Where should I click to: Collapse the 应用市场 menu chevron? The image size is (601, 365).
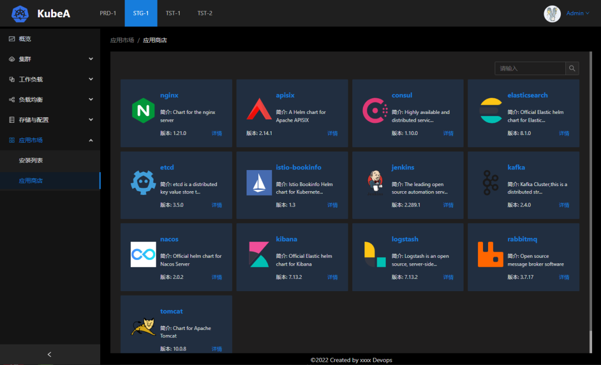click(91, 140)
